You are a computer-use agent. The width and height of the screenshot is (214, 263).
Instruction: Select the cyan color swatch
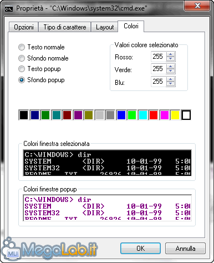pyautogui.click(x=143, y=115)
